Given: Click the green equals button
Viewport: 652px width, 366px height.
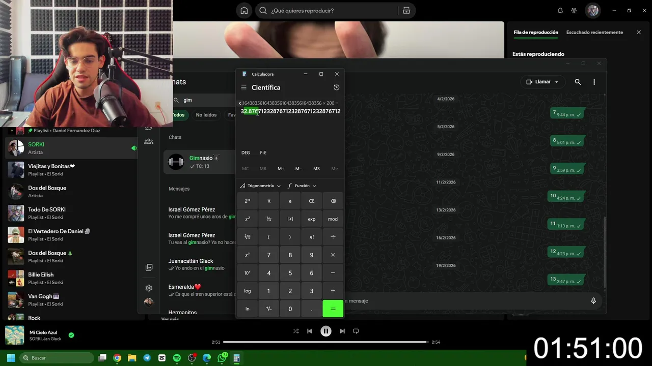Looking at the screenshot, I should pyautogui.click(x=333, y=309).
